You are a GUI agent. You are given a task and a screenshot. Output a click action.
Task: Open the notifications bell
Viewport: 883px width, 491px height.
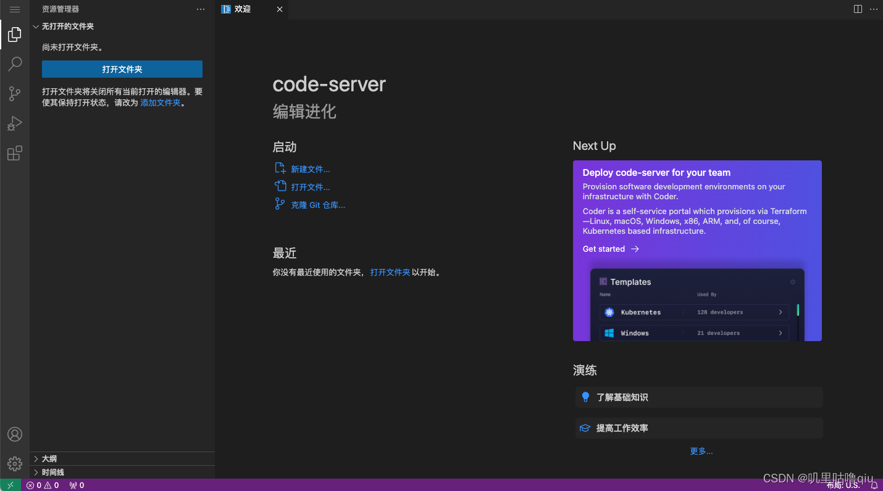tap(874, 485)
